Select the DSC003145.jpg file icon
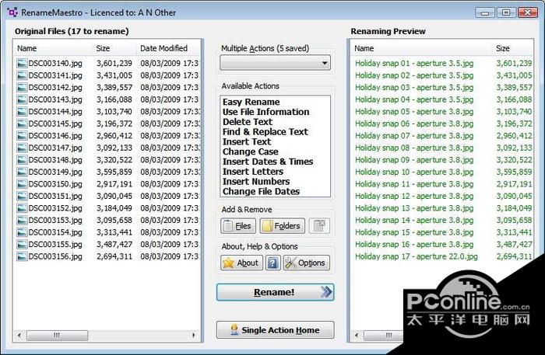The width and height of the screenshot is (545, 355). pyautogui.click(x=22, y=124)
